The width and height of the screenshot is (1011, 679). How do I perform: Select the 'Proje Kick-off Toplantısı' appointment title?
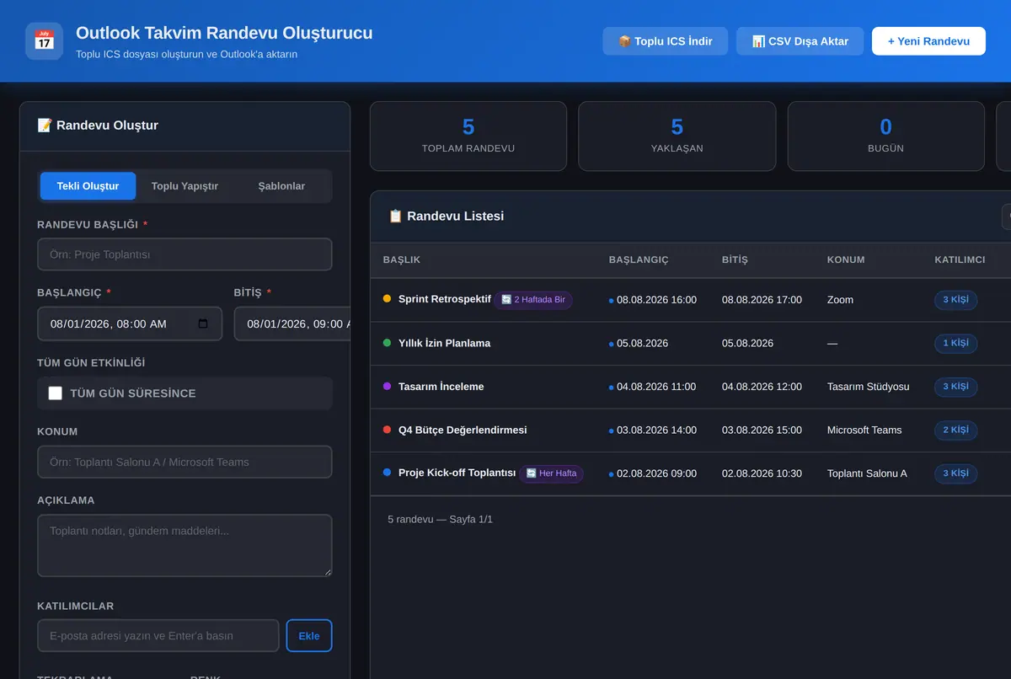(x=457, y=473)
